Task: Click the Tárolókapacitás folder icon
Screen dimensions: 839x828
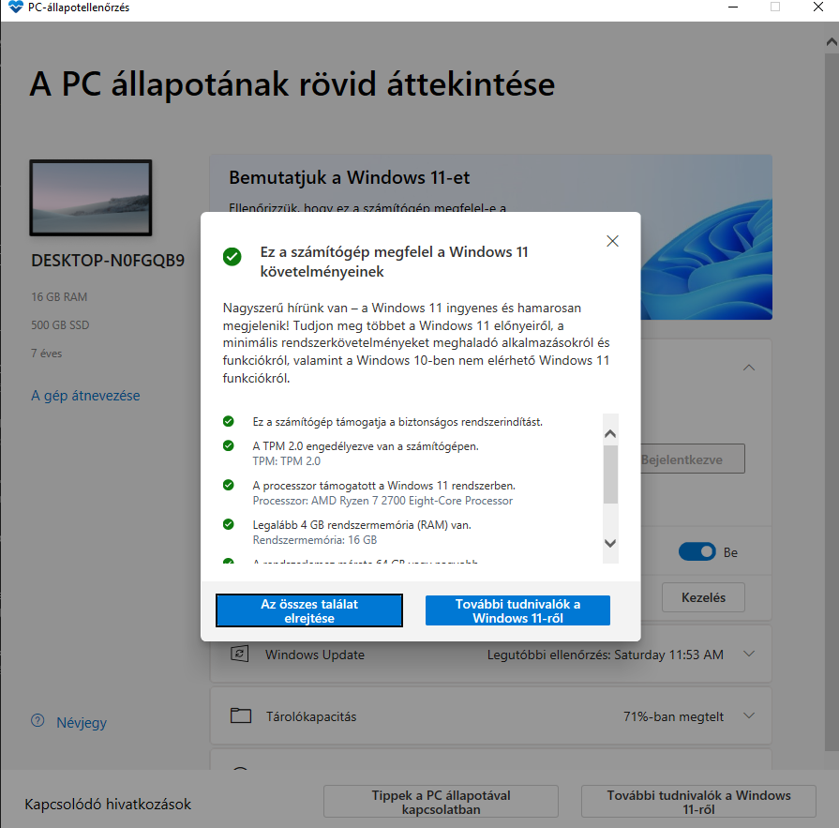Action: click(x=241, y=715)
